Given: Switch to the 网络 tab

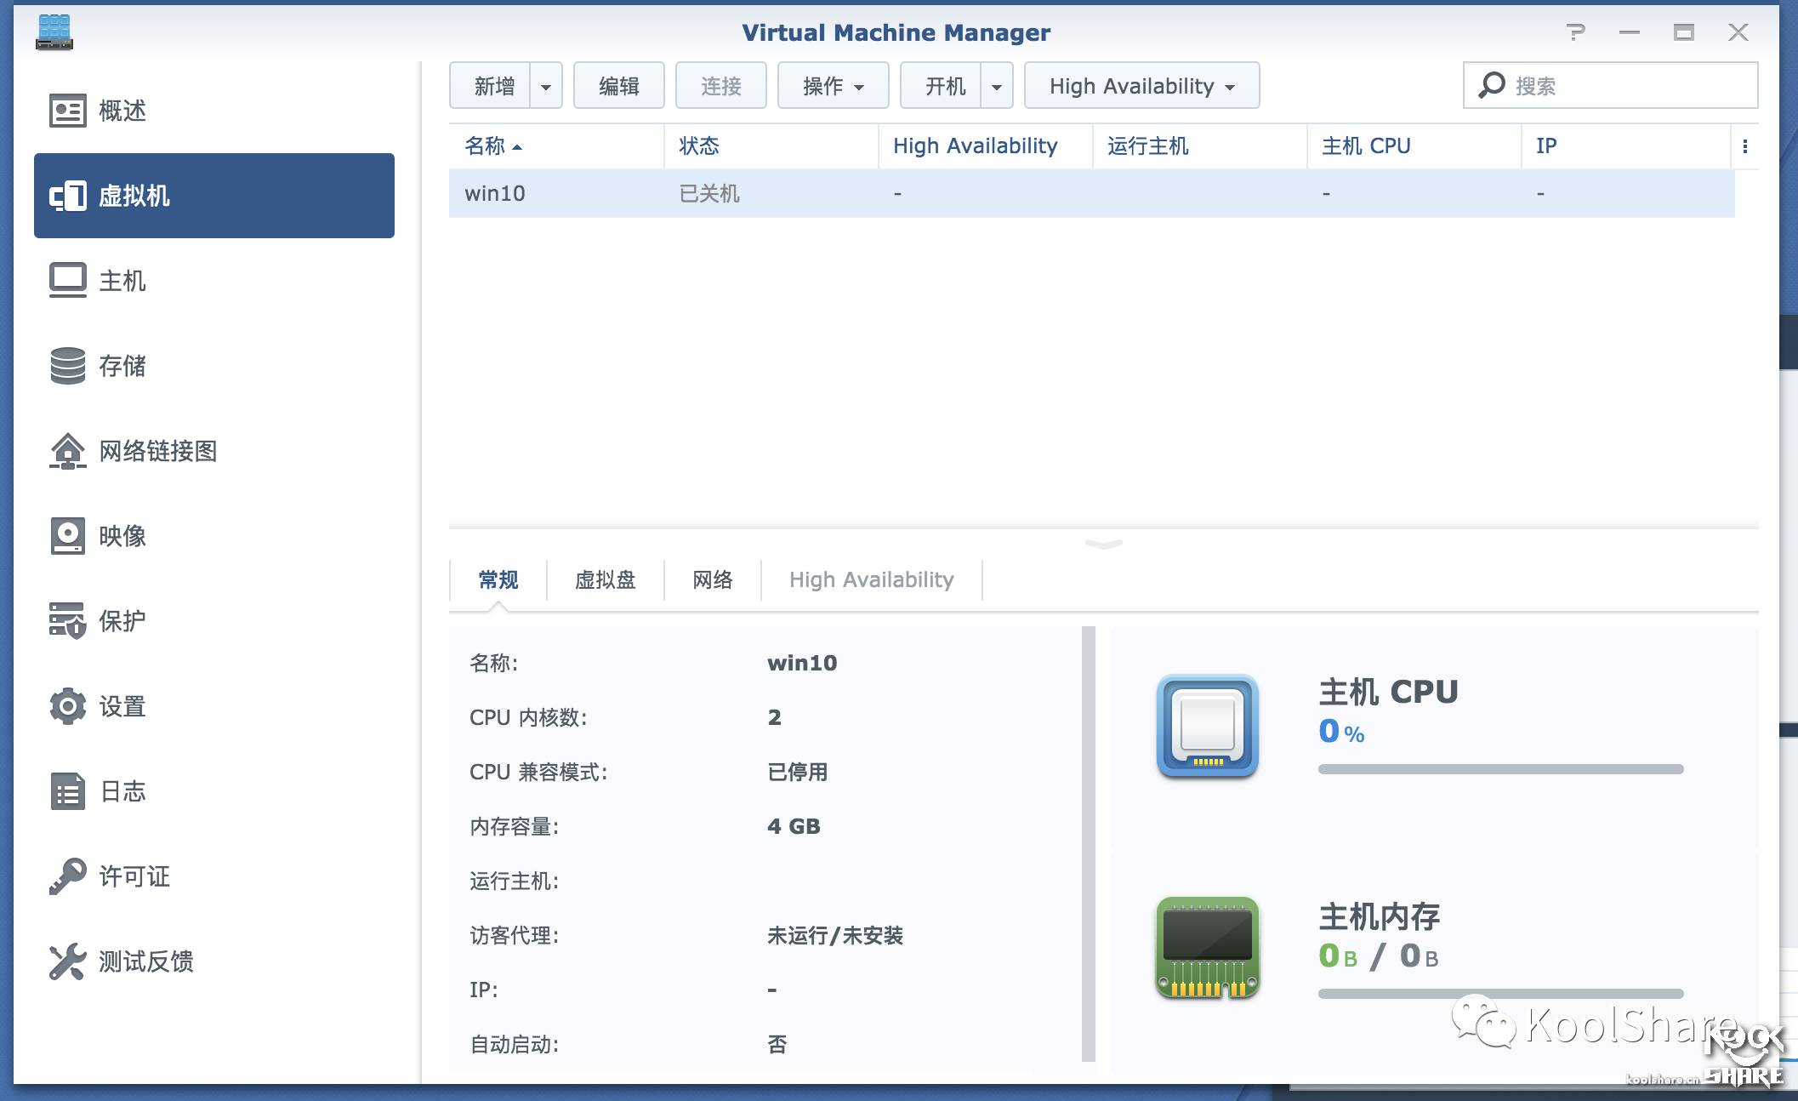Looking at the screenshot, I should pos(712,580).
